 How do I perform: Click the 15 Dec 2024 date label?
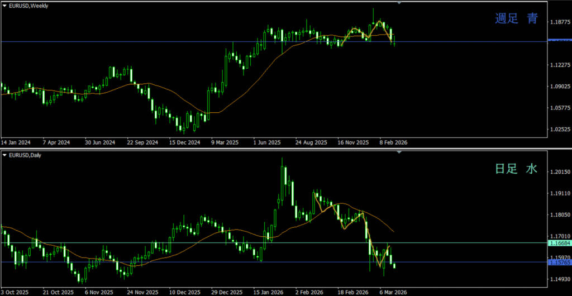tap(184, 142)
